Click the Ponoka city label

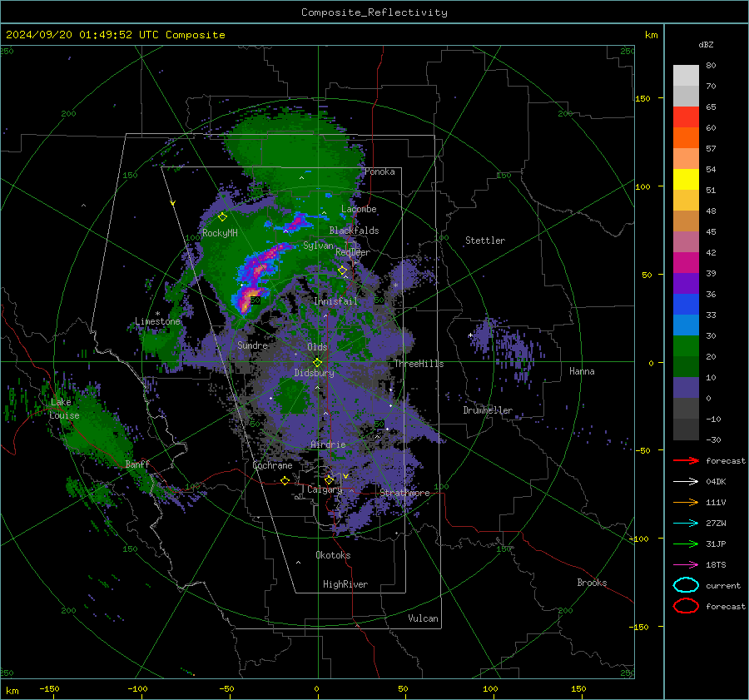tap(379, 171)
